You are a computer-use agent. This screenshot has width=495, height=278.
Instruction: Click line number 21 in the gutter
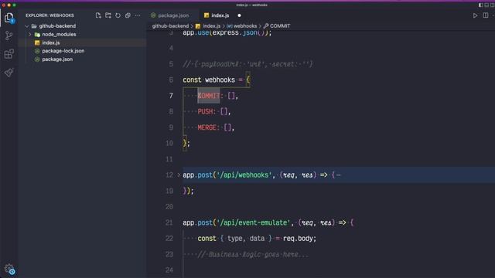point(169,222)
